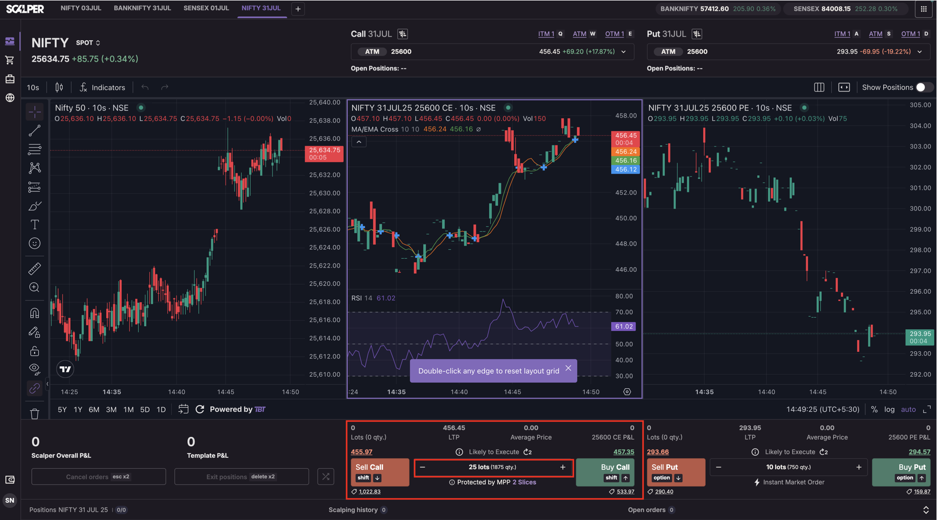Open the Scalping history section

point(358,510)
